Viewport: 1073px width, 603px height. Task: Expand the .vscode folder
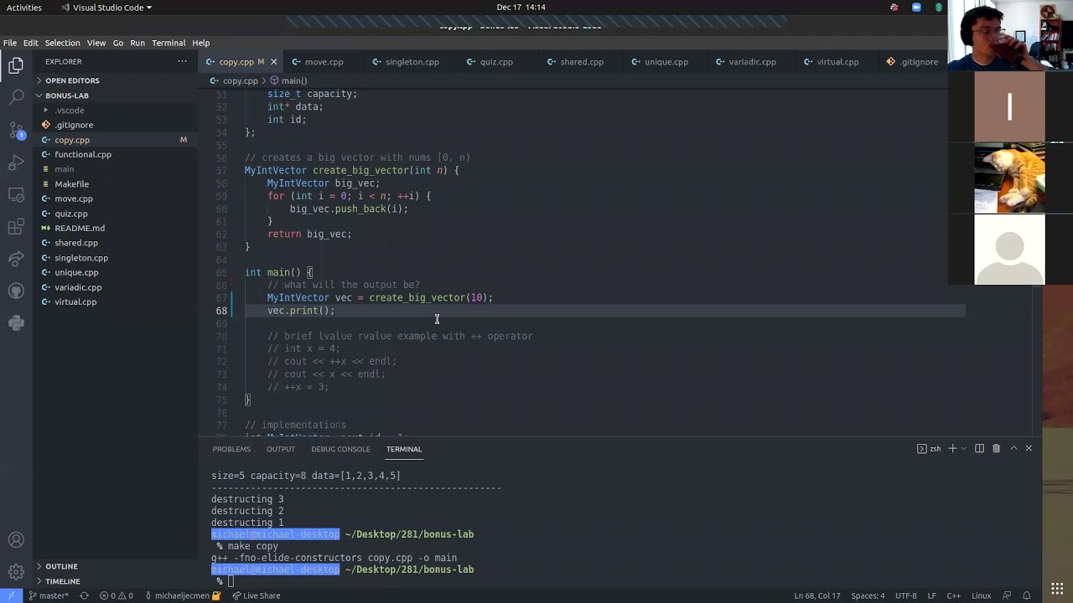(x=70, y=111)
